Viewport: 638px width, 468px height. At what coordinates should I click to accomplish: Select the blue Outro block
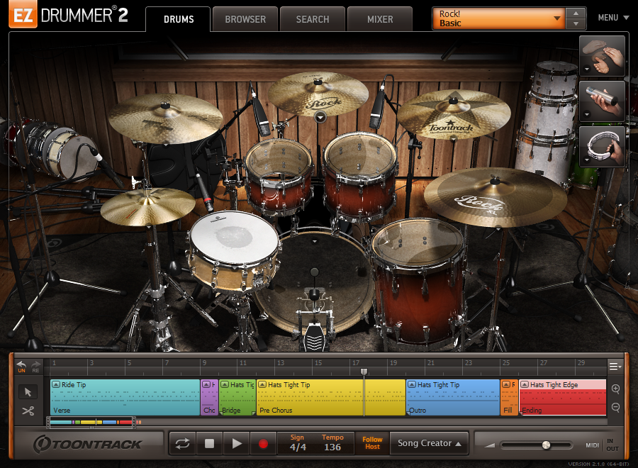coord(453,397)
